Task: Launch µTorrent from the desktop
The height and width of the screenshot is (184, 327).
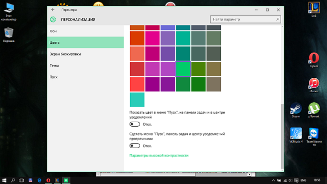Action: click(314, 110)
